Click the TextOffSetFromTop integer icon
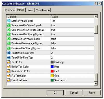The width and height of the screenshot is (104, 99). (x=9, y=57)
